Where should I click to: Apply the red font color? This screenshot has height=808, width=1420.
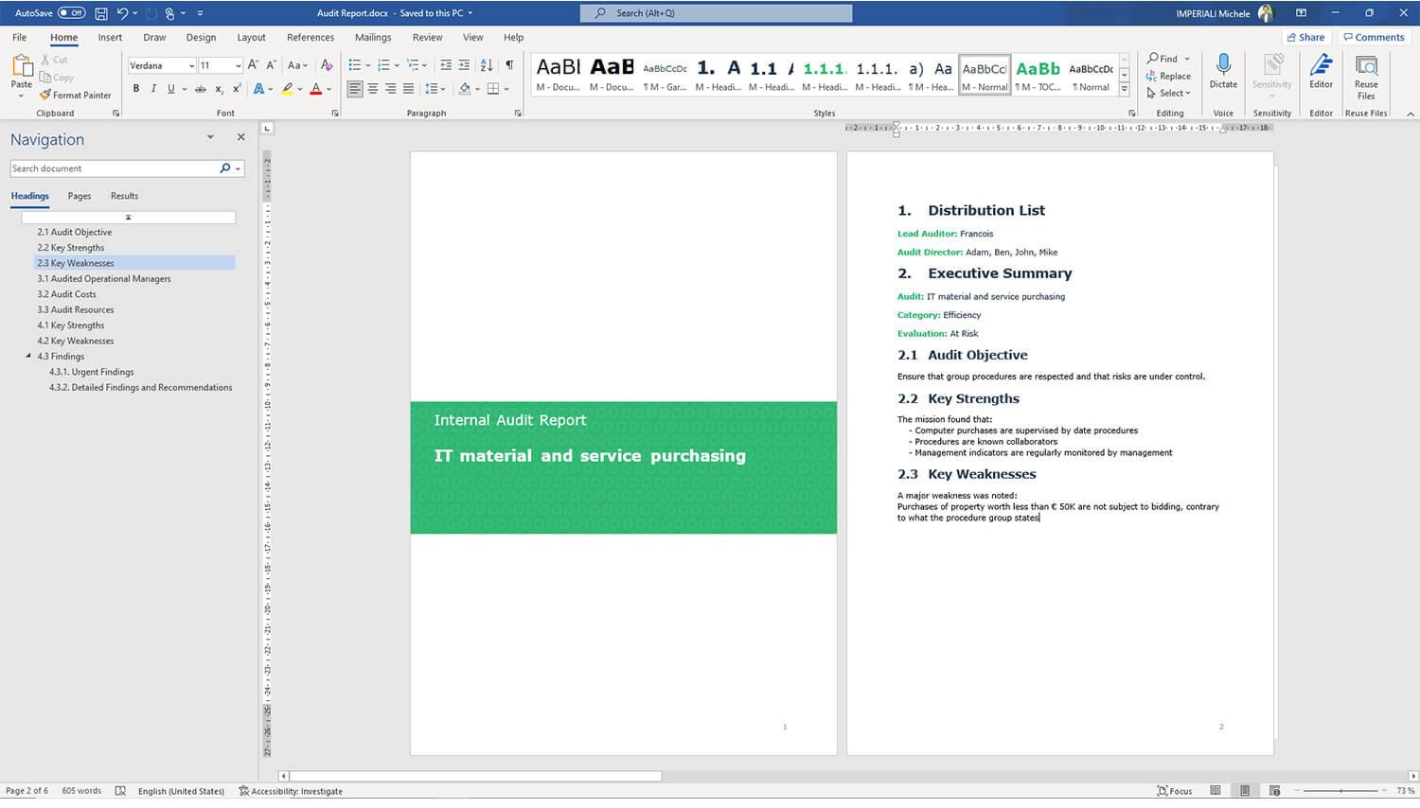316,89
